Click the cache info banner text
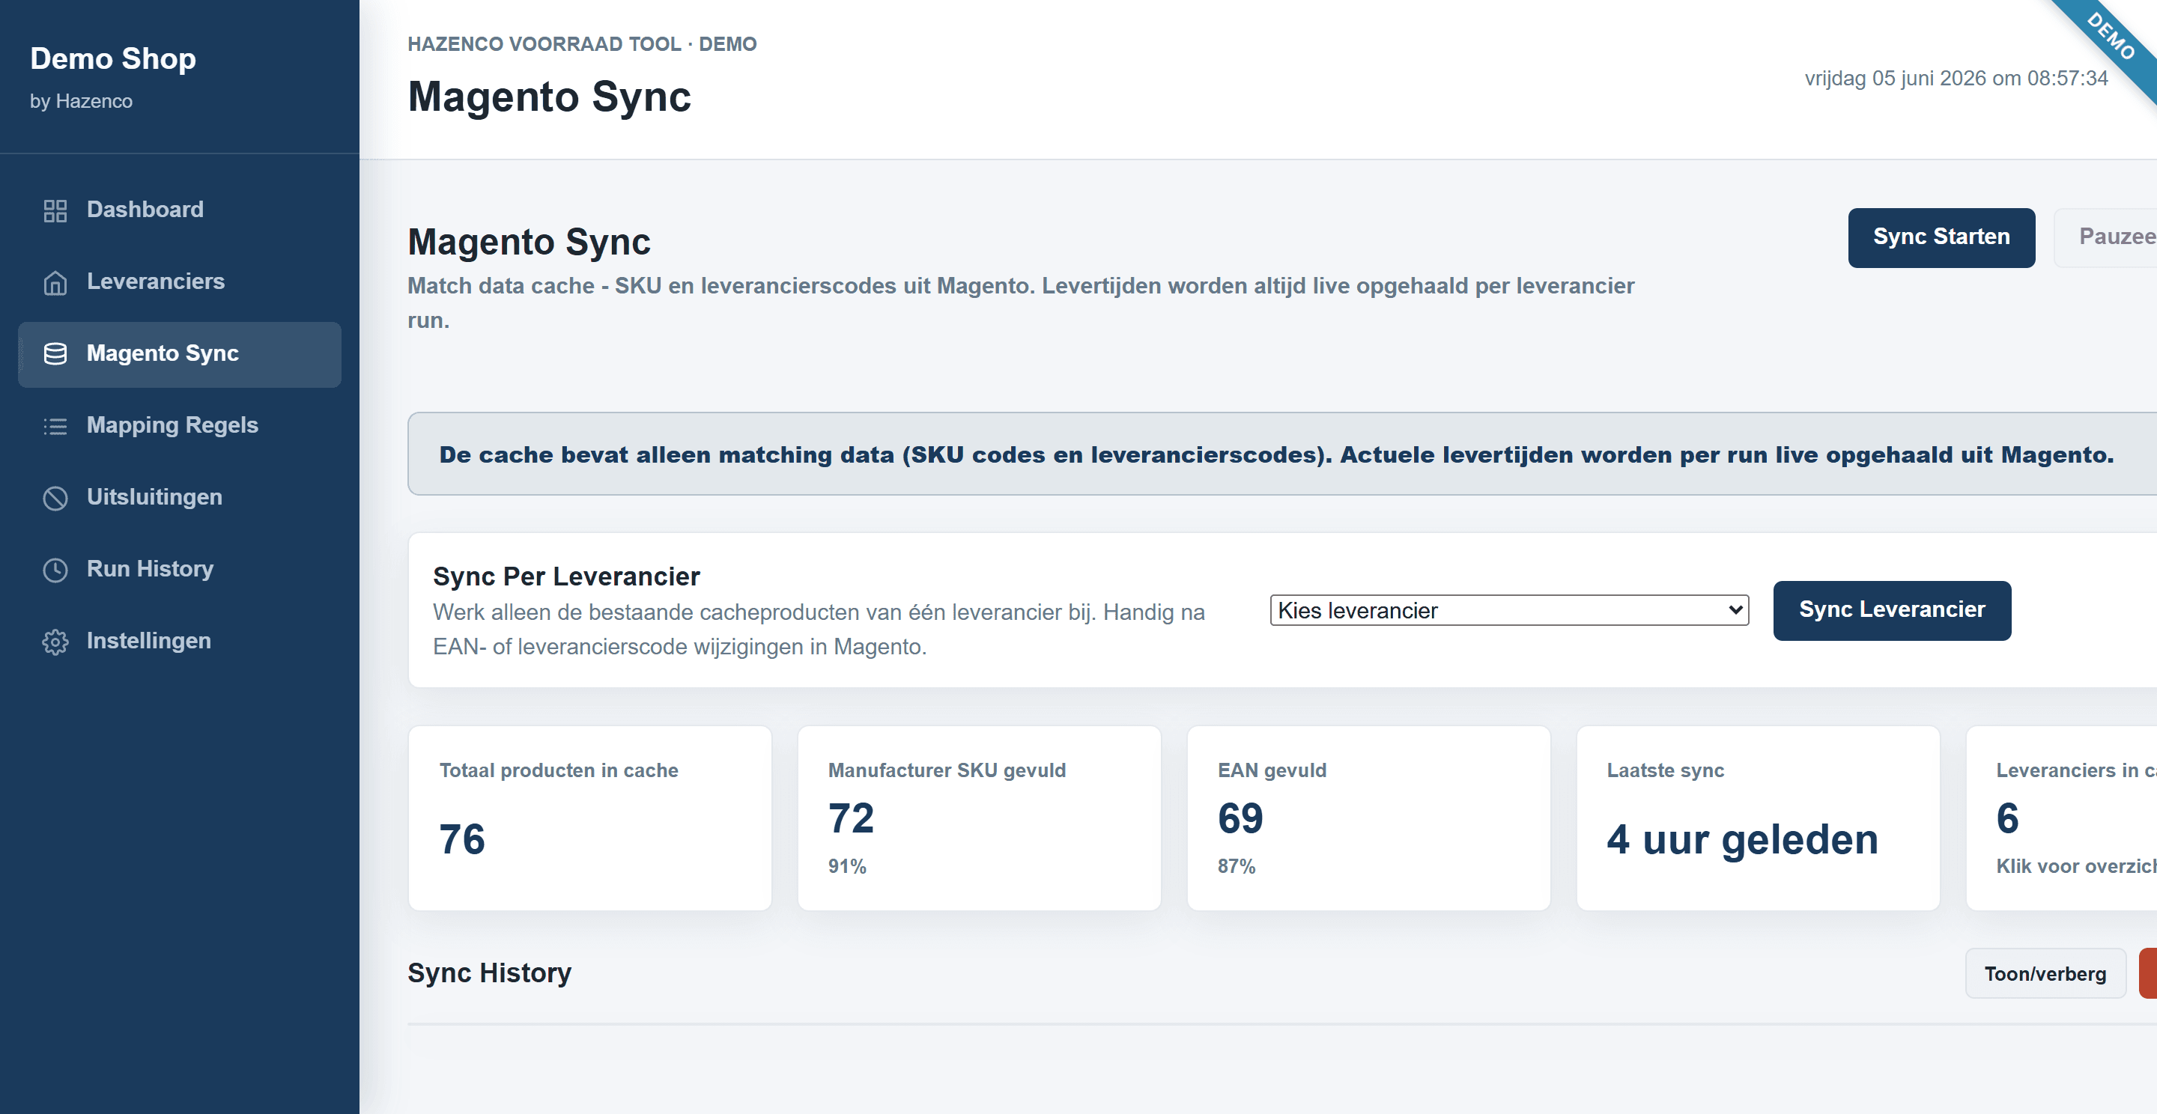Screen dimensions: 2157x1114 [1276, 454]
